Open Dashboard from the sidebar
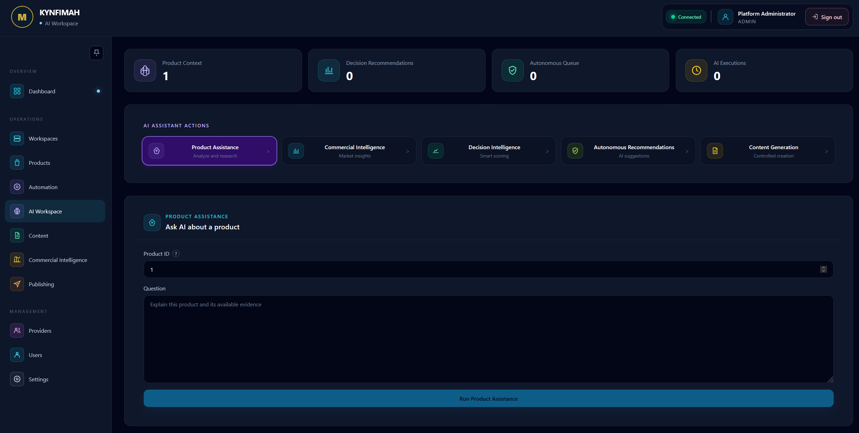This screenshot has height=433, width=859. coord(55,91)
